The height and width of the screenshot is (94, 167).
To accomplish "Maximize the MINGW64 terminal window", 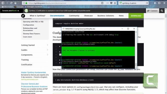I will coord(128,29).
